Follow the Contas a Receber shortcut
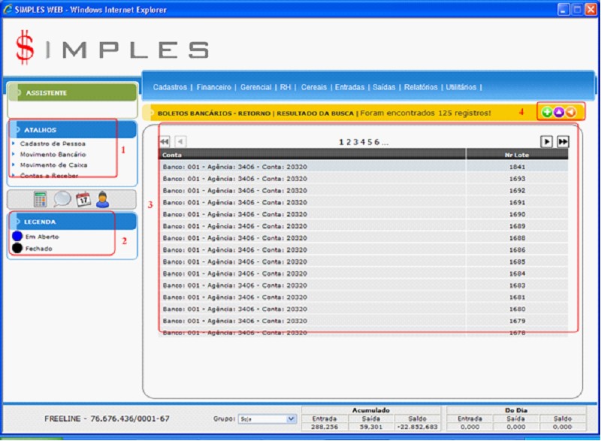The image size is (601, 441). [49, 176]
